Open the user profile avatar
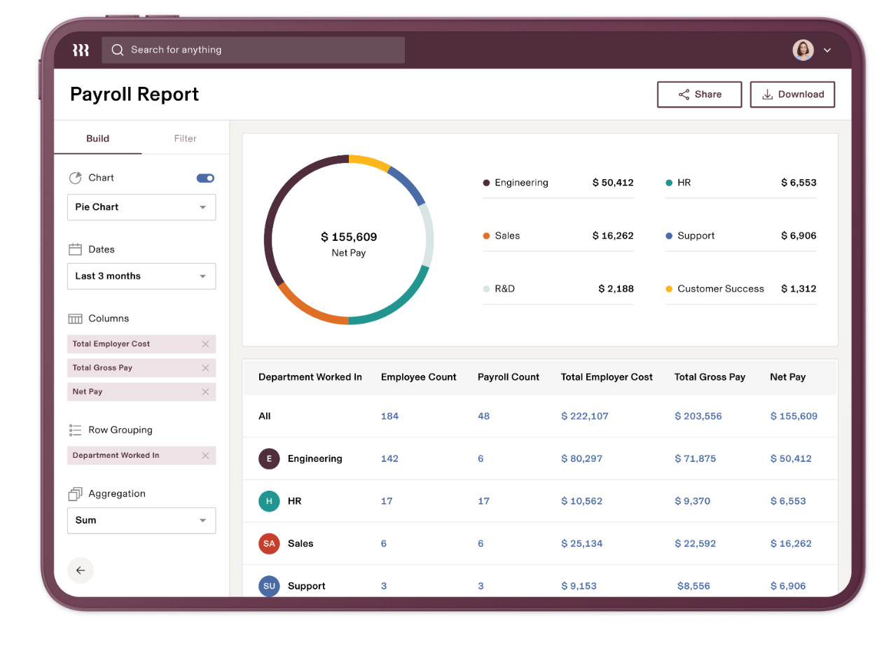 803,50
